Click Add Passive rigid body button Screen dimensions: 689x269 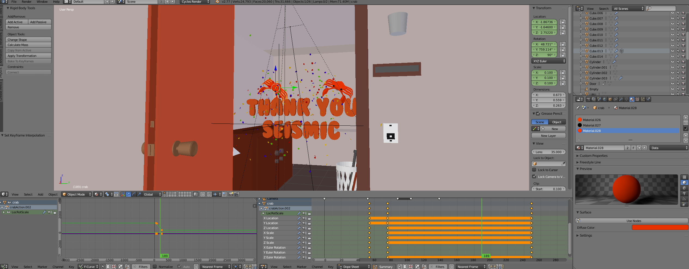pos(40,22)
